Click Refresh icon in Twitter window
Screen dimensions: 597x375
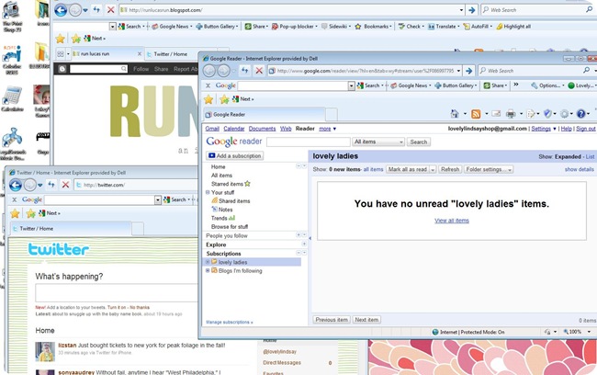click(51, 185)
